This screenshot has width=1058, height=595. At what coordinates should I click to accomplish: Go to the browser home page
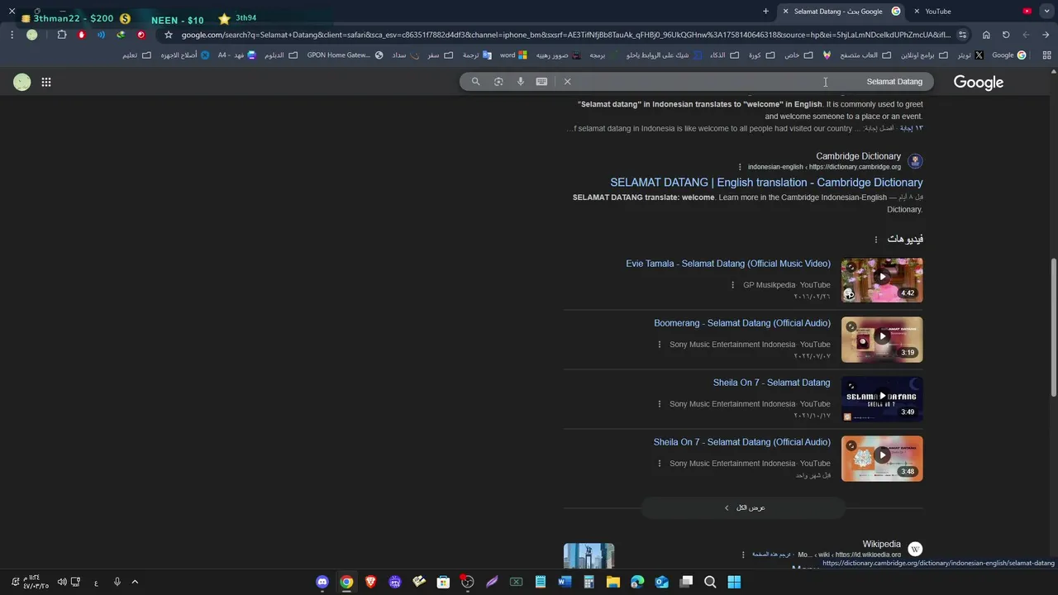pos(986,35)
